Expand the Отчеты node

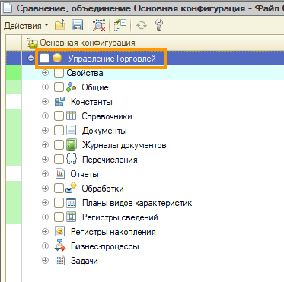tap(45, 173)
